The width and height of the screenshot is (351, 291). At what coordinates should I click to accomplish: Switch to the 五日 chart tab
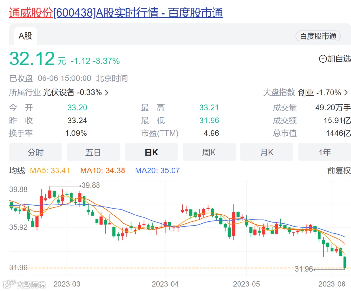[x=93, y=152]
